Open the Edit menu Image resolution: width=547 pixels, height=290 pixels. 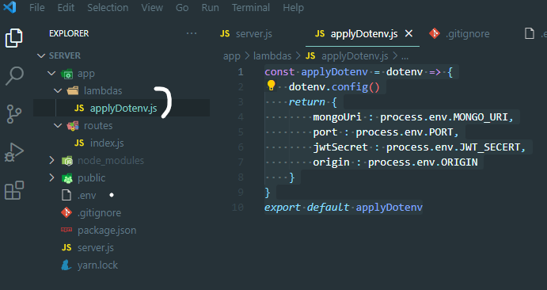point(66,8)
